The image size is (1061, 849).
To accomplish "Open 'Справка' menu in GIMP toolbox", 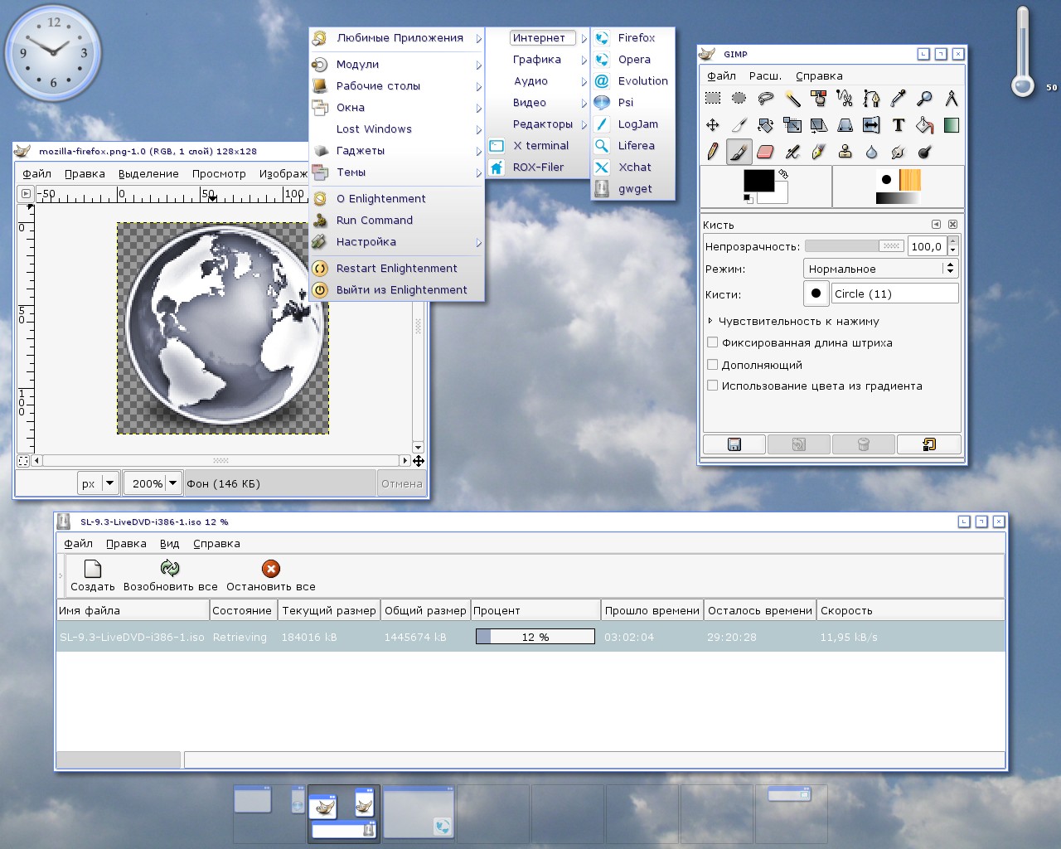I will tap(819, 75).
